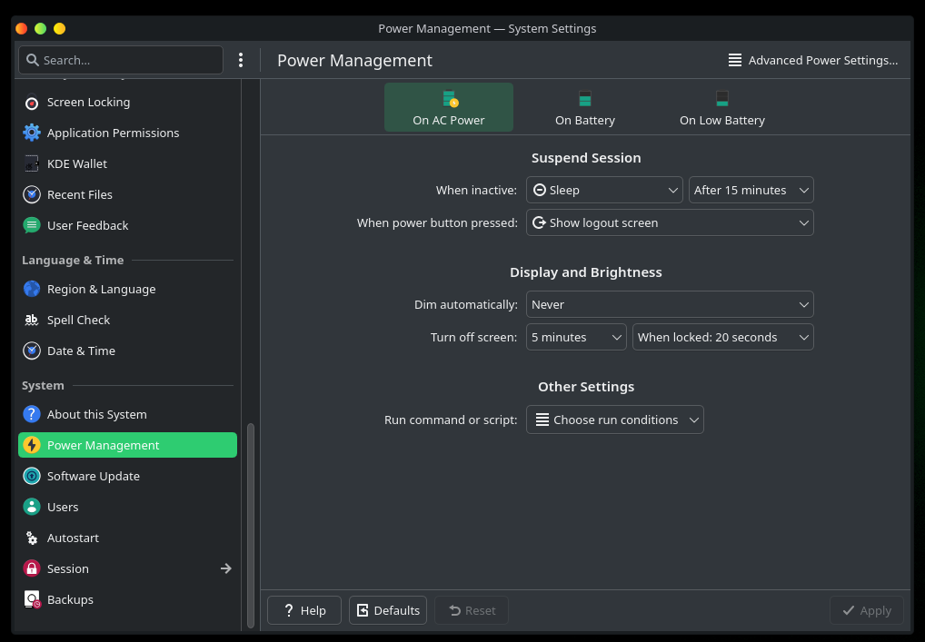Click the KDE Wallet icon

pyautogui.click(x=32, y=163)
